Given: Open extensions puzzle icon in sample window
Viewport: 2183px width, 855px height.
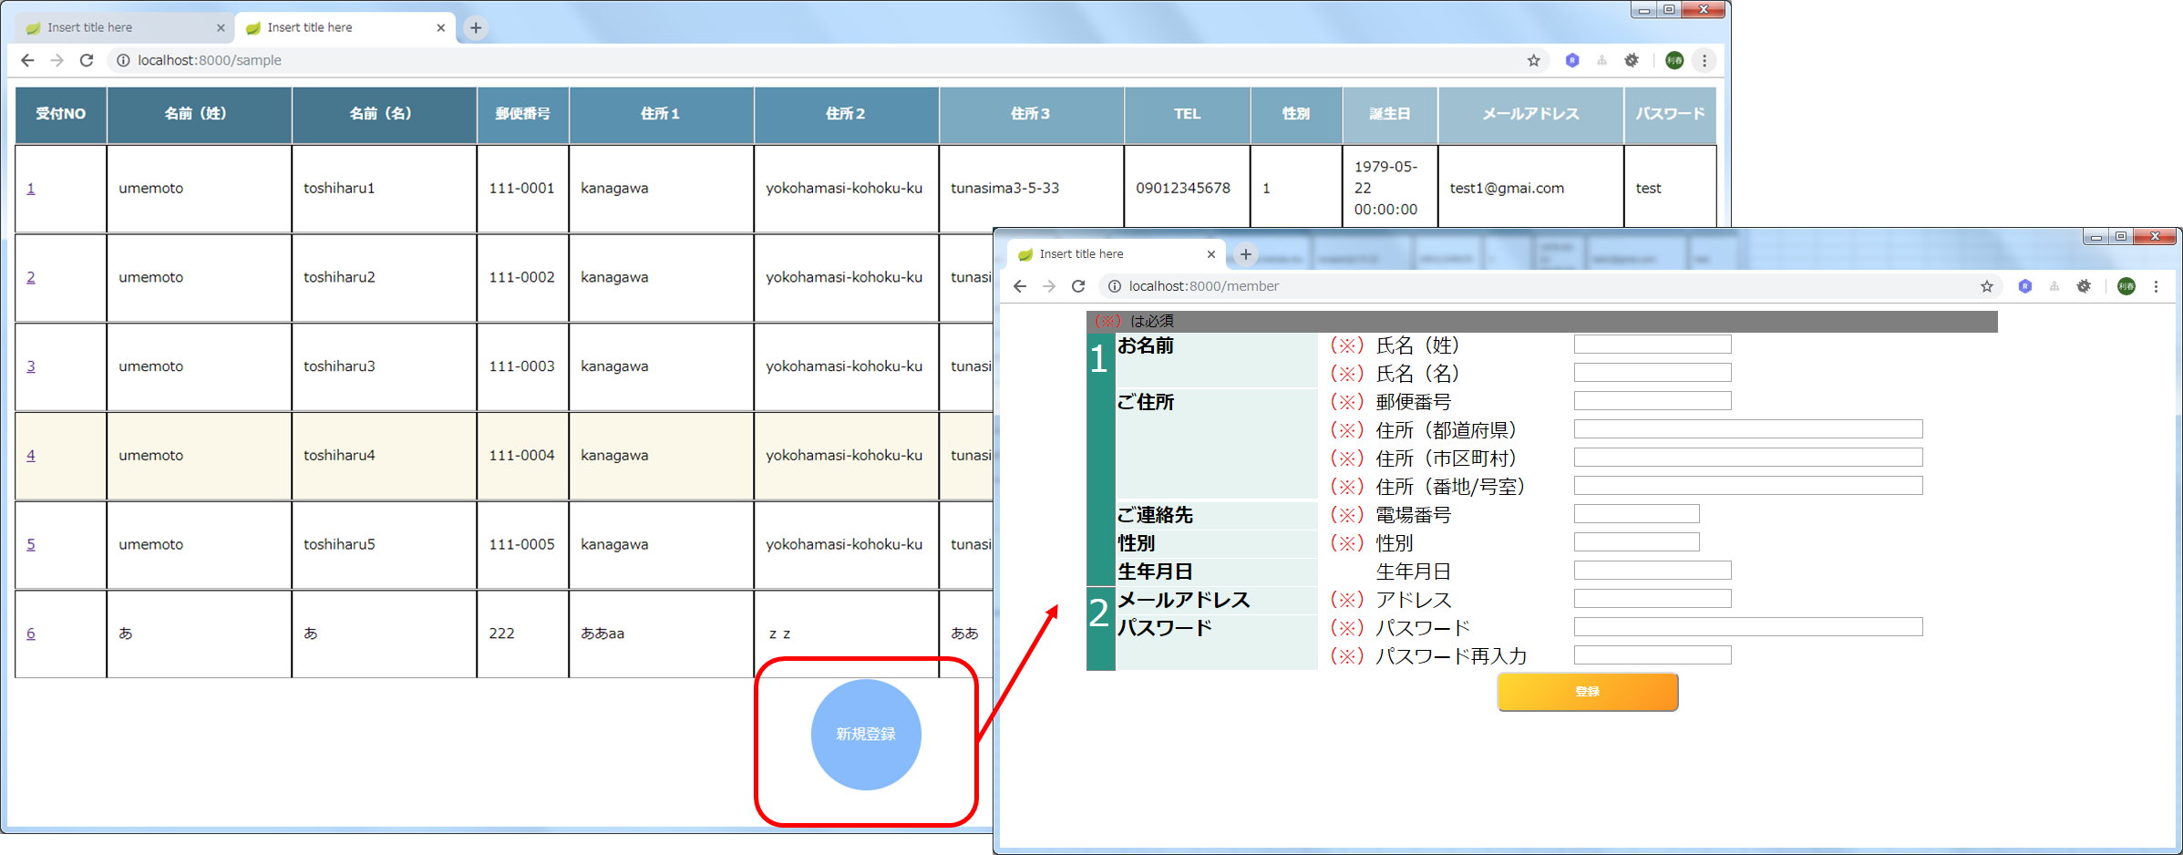Looking at the screenshot, I should point(1632,60).
